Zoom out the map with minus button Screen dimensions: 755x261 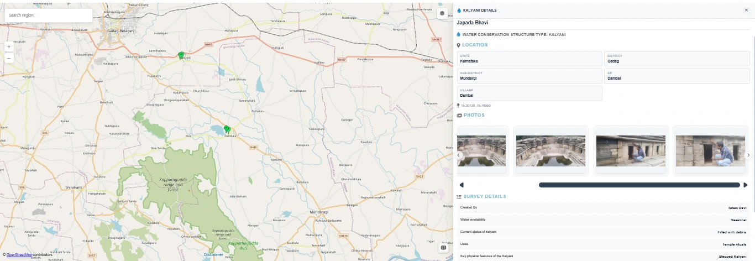click(x=9, y=58)
